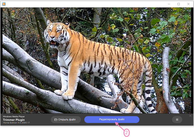Close the player window
The image size is (194, 140).
(x=188, y=4)
